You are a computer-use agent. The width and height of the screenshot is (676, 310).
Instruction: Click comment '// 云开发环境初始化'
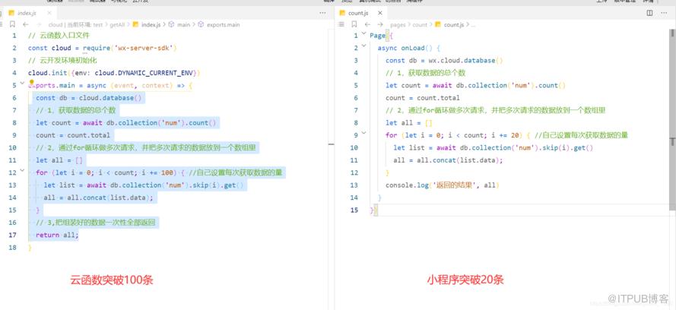63,60
